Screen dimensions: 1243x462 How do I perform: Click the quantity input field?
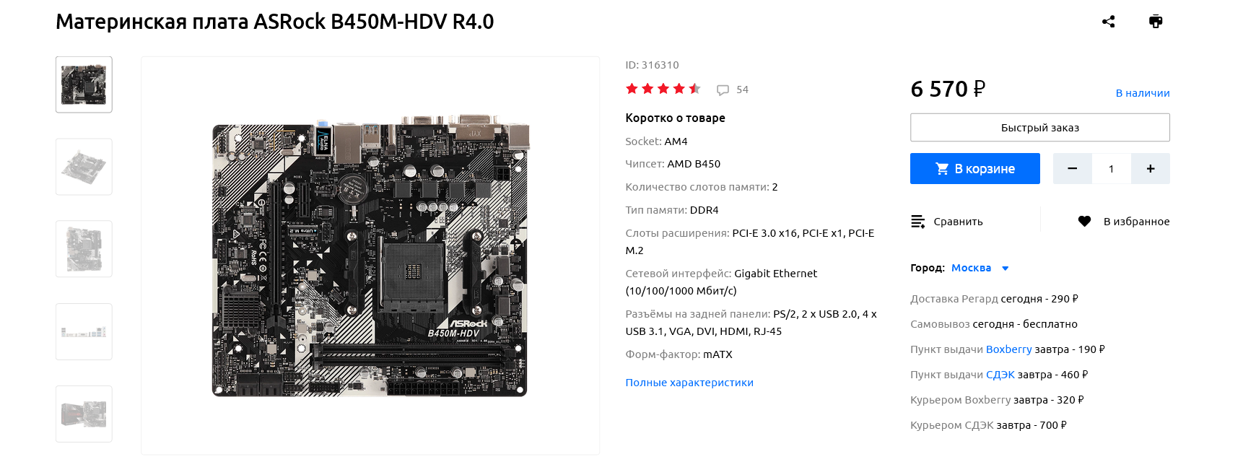click(x=1111, y=169)
